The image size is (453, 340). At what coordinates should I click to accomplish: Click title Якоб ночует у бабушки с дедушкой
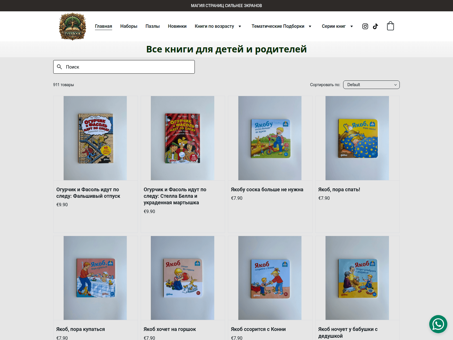click(348, 333)
